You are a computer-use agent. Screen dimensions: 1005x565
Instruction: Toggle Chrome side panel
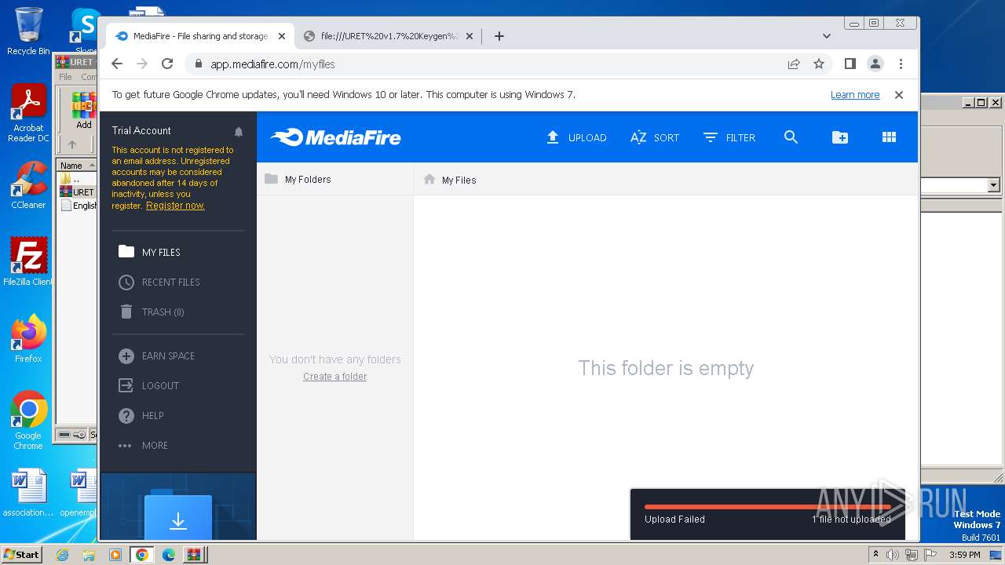coord(850,64)
